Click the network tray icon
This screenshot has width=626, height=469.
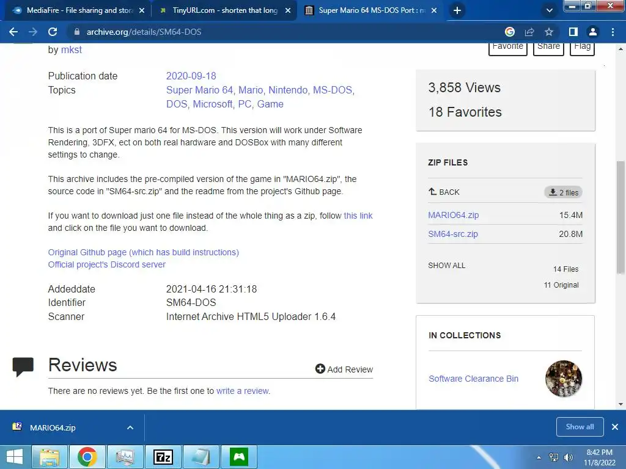[554, 457]
